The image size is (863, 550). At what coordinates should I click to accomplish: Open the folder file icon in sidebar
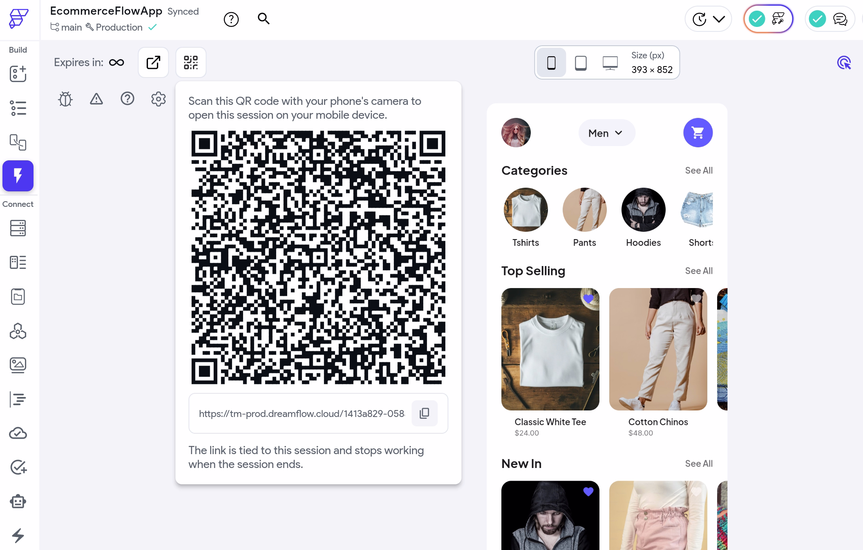click(x=18, y=297)
